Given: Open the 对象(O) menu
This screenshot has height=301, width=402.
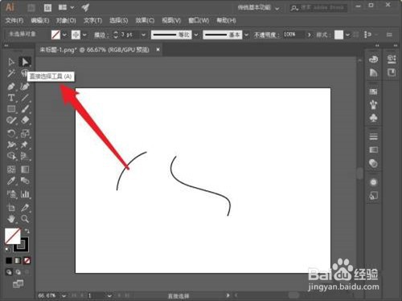Looking at the screenshot, I should [66, 21].
